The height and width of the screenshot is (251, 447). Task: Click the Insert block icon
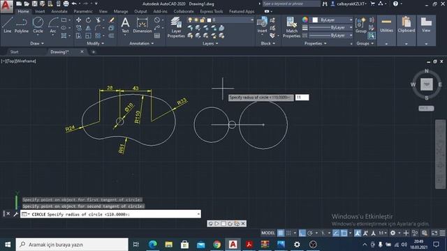[262, 24]
